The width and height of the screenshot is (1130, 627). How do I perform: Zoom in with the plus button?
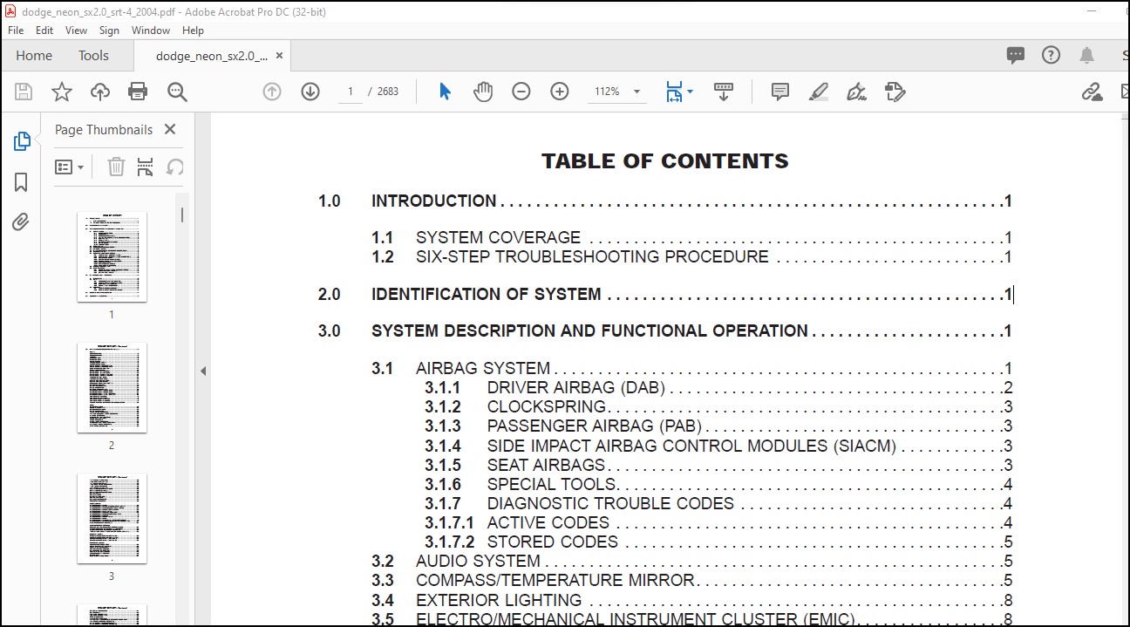click(560, 92)
